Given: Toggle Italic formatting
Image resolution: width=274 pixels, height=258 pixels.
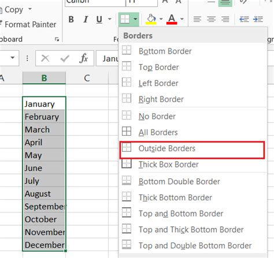Looking at the screenshot, I should [x=86, y=19].
